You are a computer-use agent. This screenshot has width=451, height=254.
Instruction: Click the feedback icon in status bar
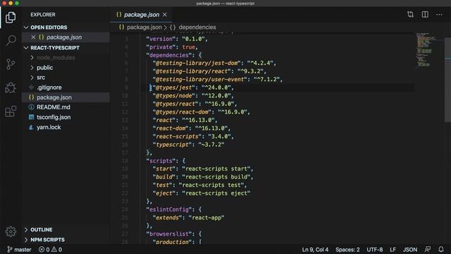[x=428, y=249]
